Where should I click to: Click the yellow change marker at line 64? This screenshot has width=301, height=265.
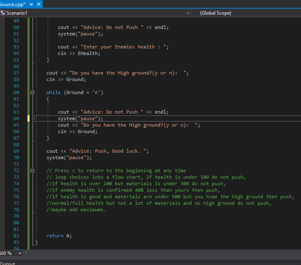point(29,118)
